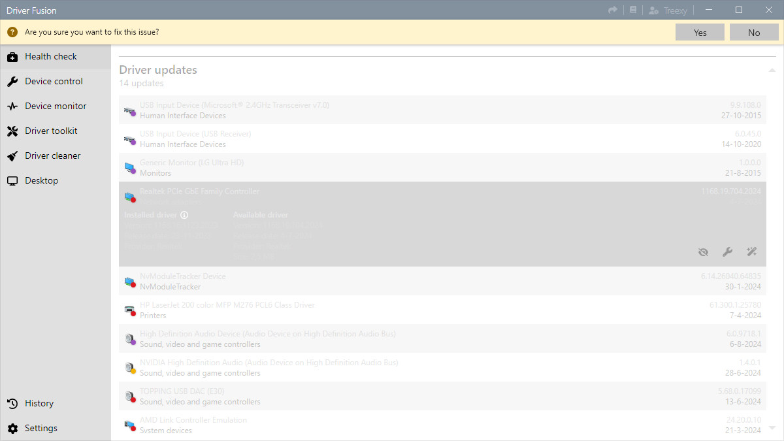Click the TOPPING USB DAC speaker icon
This screenshot has height=441, width=784.
click(129, 397)
